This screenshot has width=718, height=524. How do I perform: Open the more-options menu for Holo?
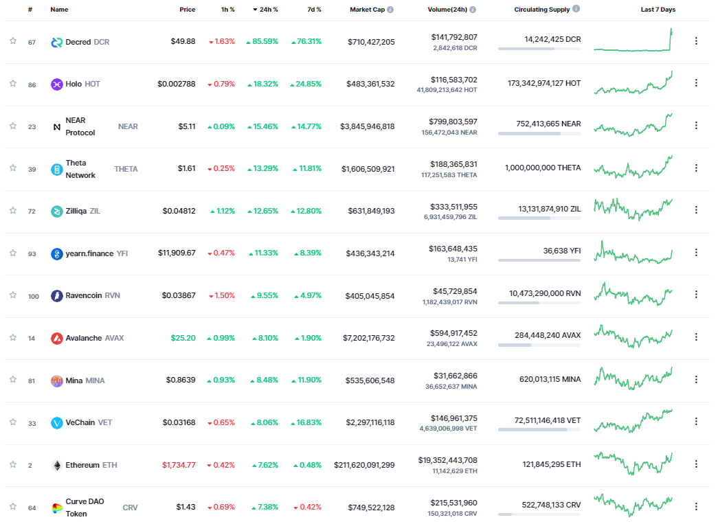(696, 83)
